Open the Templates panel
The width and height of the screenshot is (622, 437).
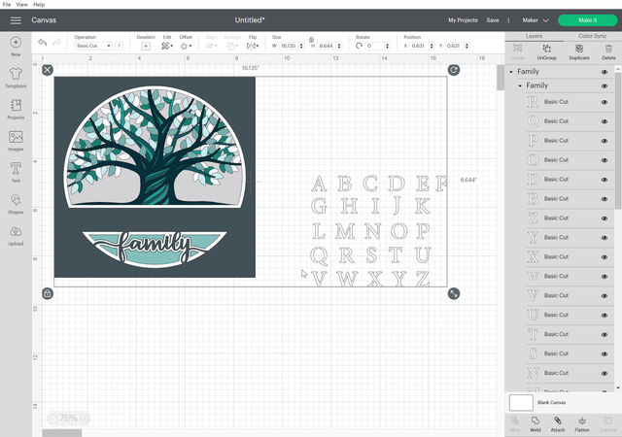tap(16, 74)
